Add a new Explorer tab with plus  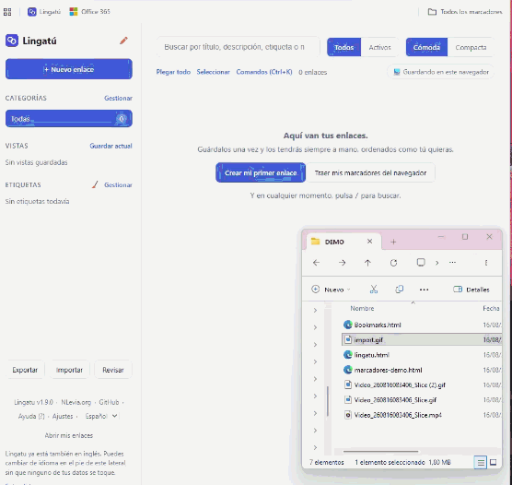pos(393,242)
